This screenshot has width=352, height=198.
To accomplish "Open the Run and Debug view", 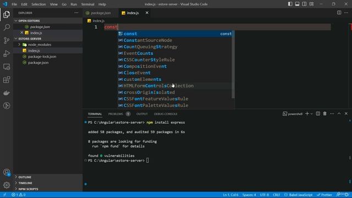I will coord(7,53).
